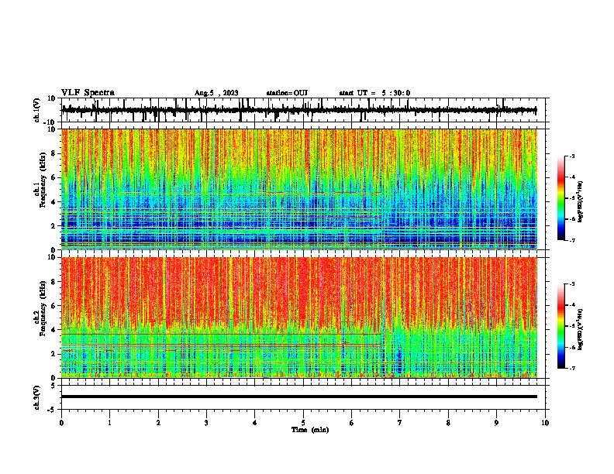Click the ch.2 color scale bar
The image size is (614, 474).
pos(561,326)
